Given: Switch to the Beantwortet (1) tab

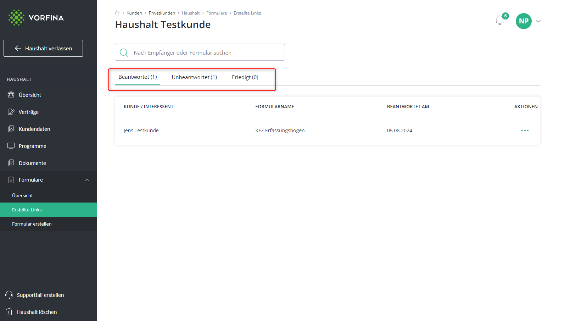Looking at the screenshot, I should tap(138, 77).
